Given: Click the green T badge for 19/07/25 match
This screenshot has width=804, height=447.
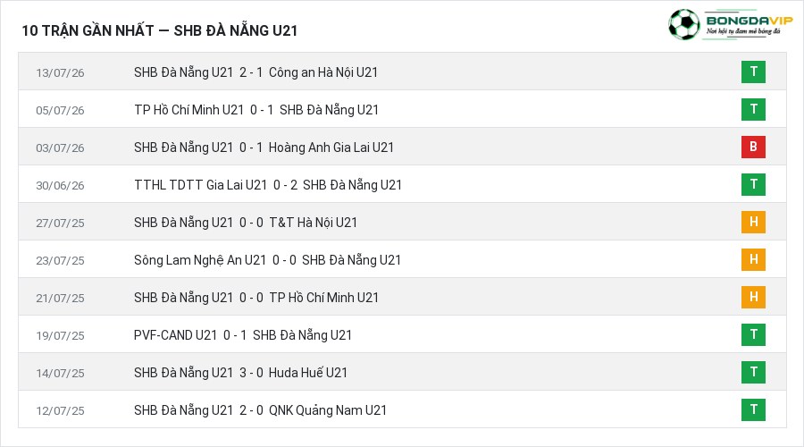Looking at the screenshot, I should coord(753,334).
